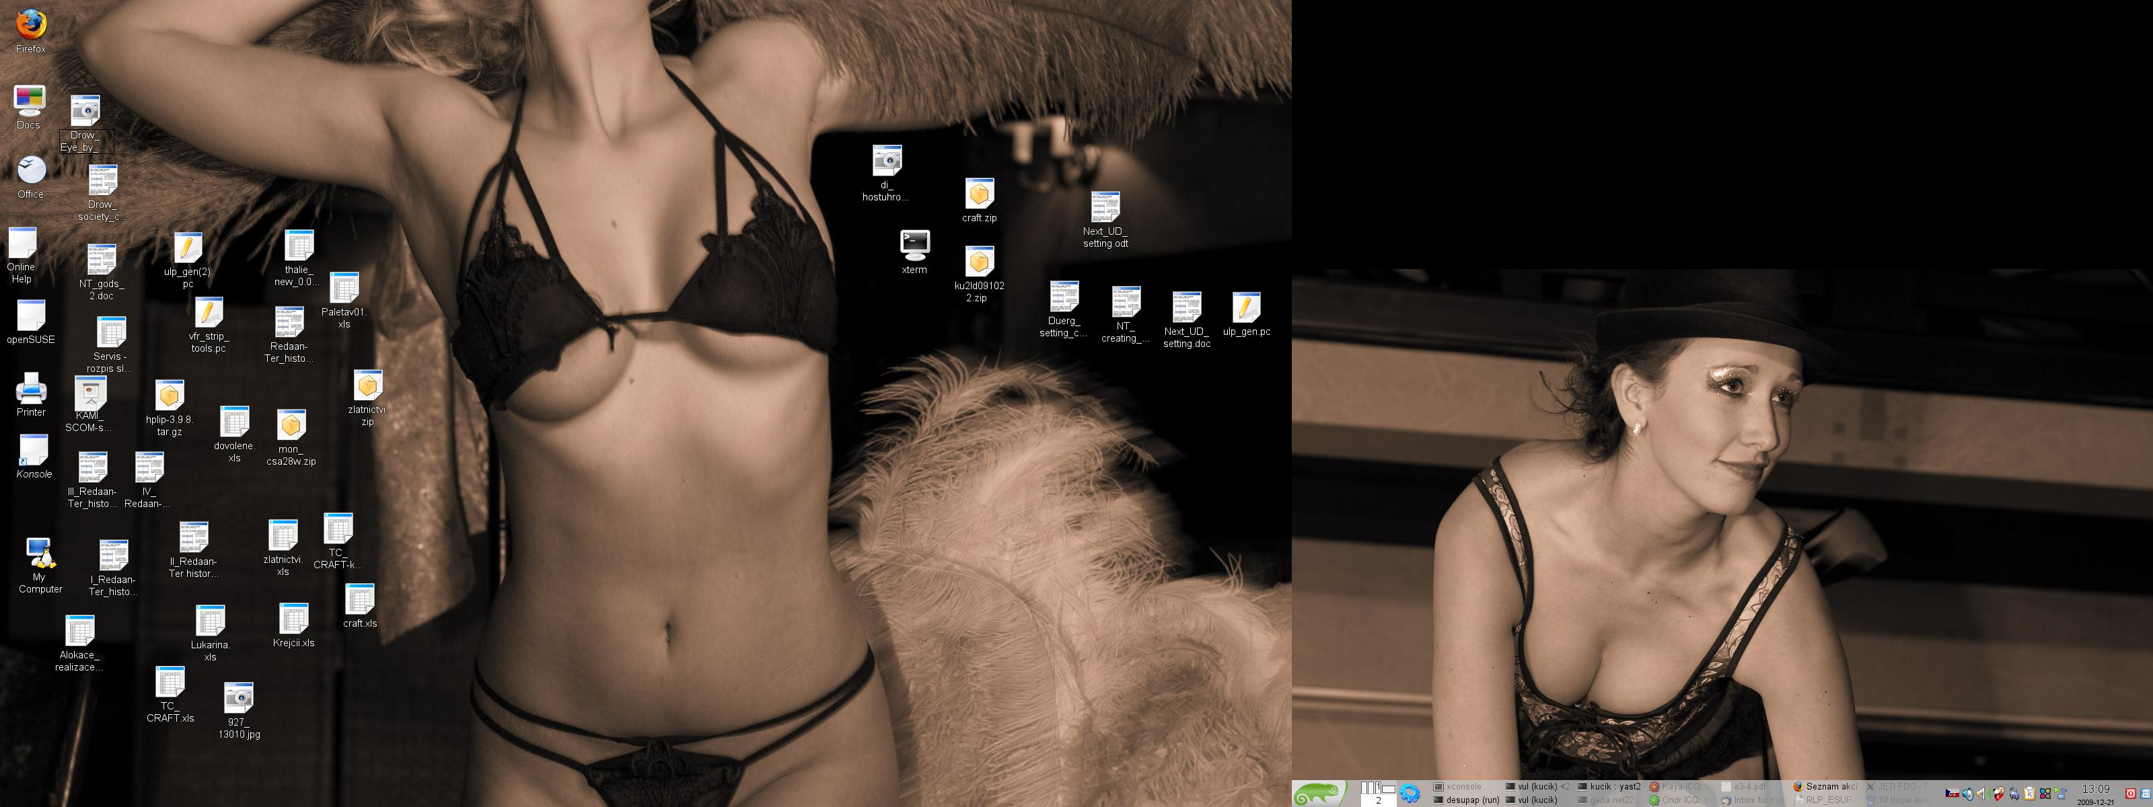
Task: Select the hplip-3.9.8.tar.gz package icon
Action: tap(169, 395)
